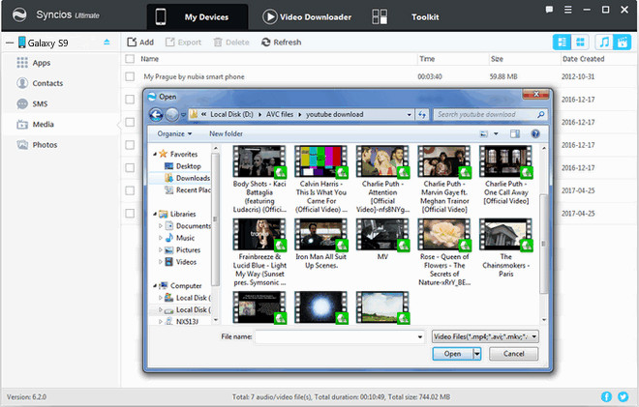The height and width of the screenshot is (407, 639).
Task: Select The Chainsmokers - Paris video
Action: 505,247
